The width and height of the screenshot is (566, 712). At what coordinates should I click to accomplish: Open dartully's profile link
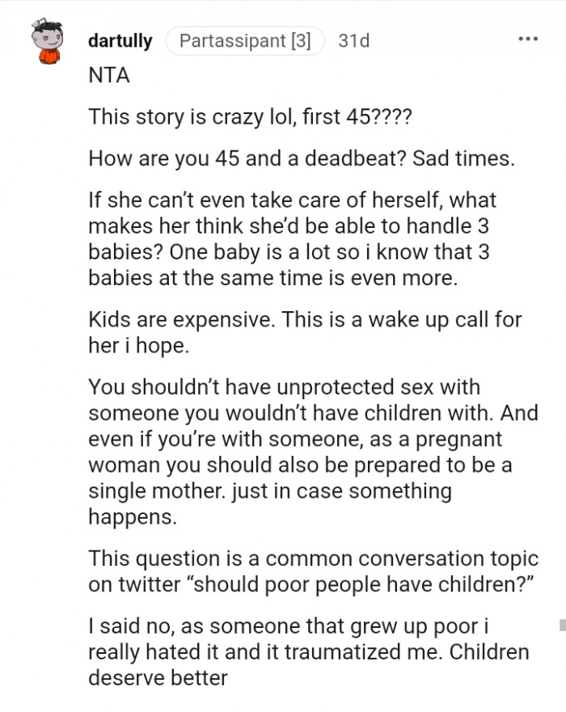tap(120, 41)
